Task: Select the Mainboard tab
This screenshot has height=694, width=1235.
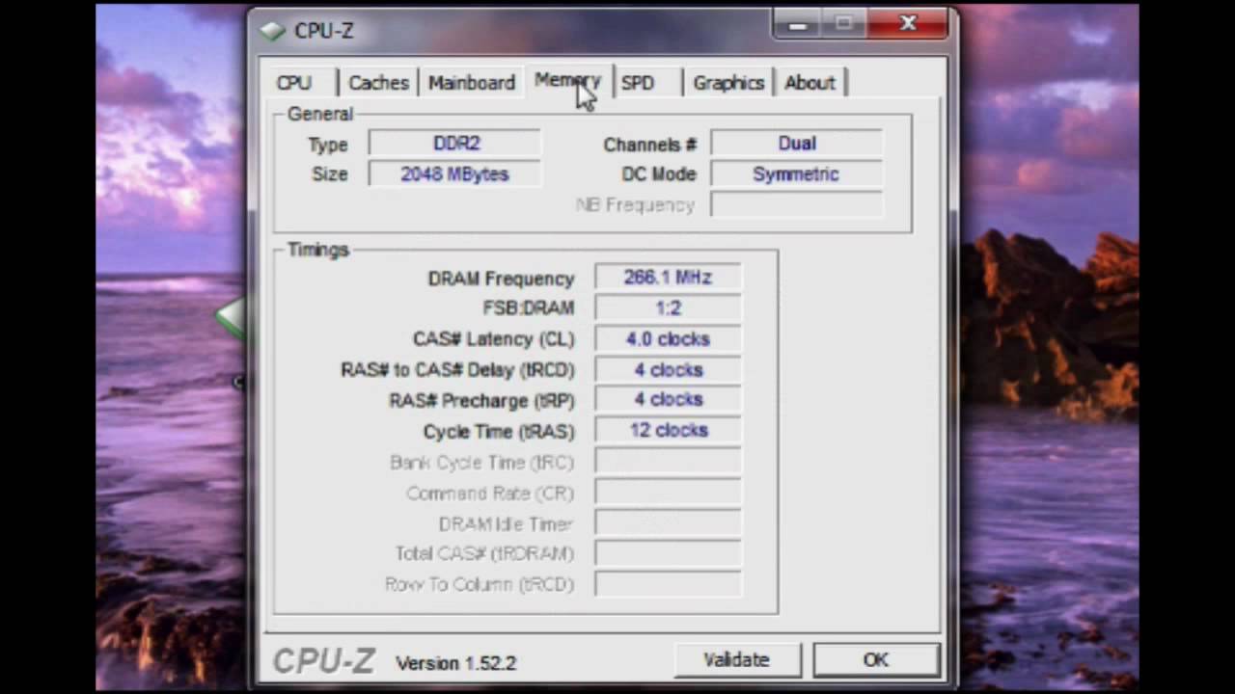Action: [x=472, y=83]
